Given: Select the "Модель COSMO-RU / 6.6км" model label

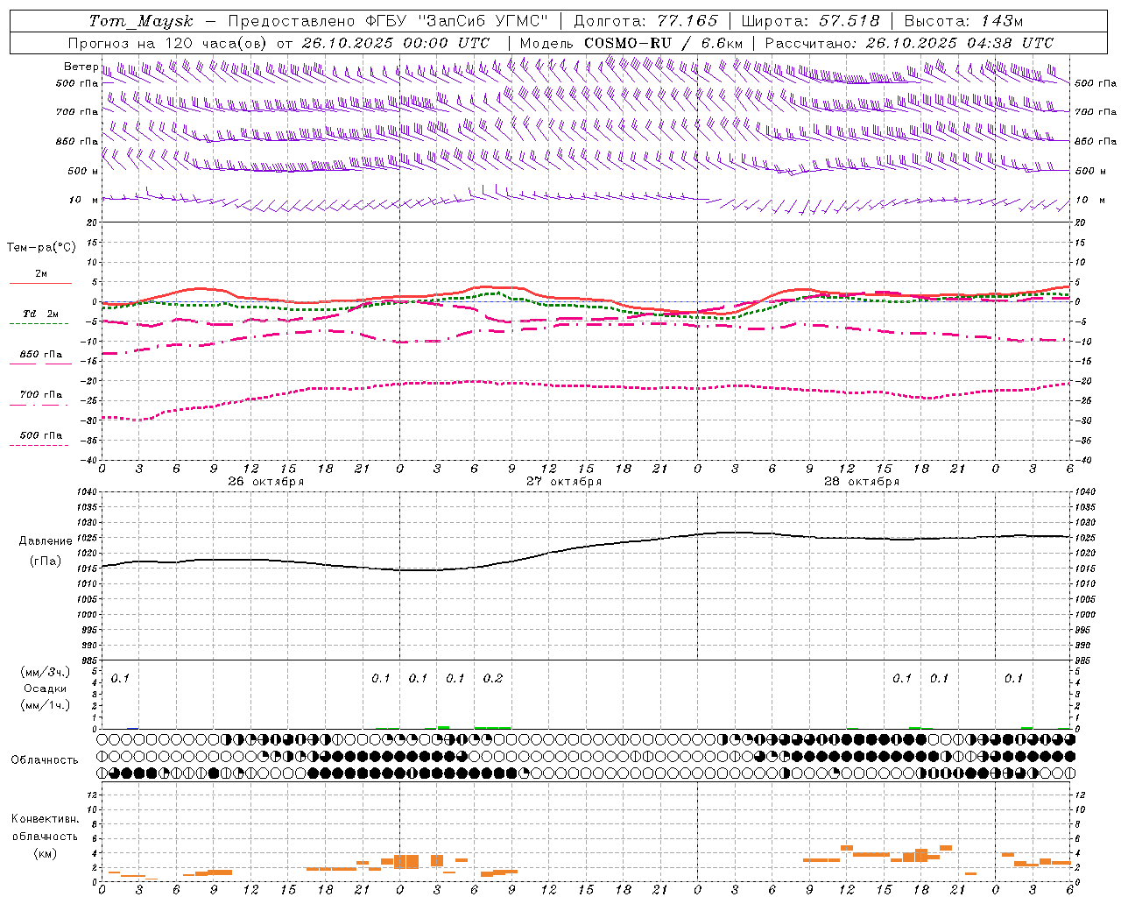Looking at the screenshot, I should coord(631,43).
